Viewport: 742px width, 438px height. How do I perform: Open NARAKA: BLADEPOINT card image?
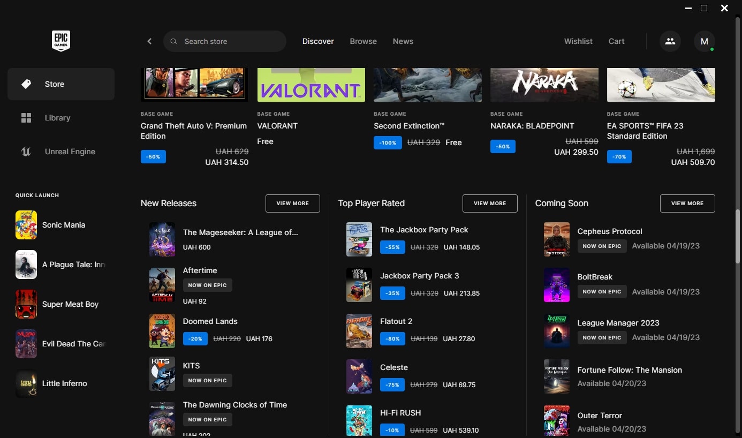click(x=544, y=85)
